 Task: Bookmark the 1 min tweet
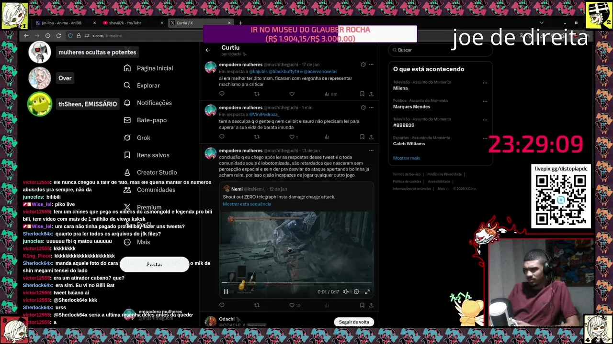pos(362,137)
